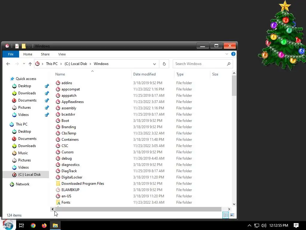Select the CbsTemp folder
Image resolution: width=306 pixels, height=230 pixels.
point(69,133)
